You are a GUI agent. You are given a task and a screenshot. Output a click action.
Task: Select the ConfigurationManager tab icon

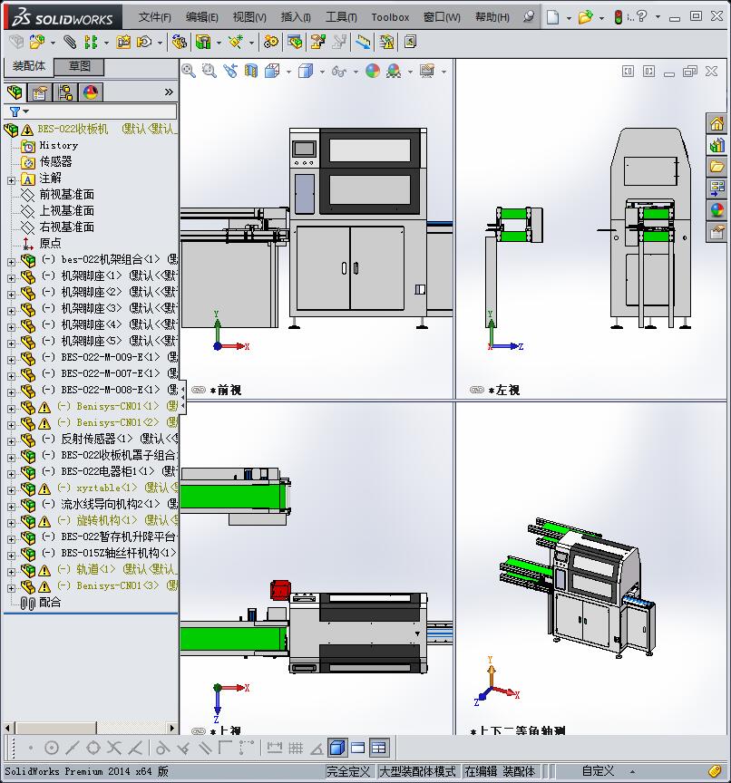65,92
